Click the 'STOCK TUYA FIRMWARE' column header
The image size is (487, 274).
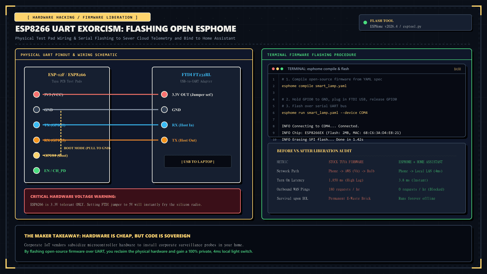(346, 162)
